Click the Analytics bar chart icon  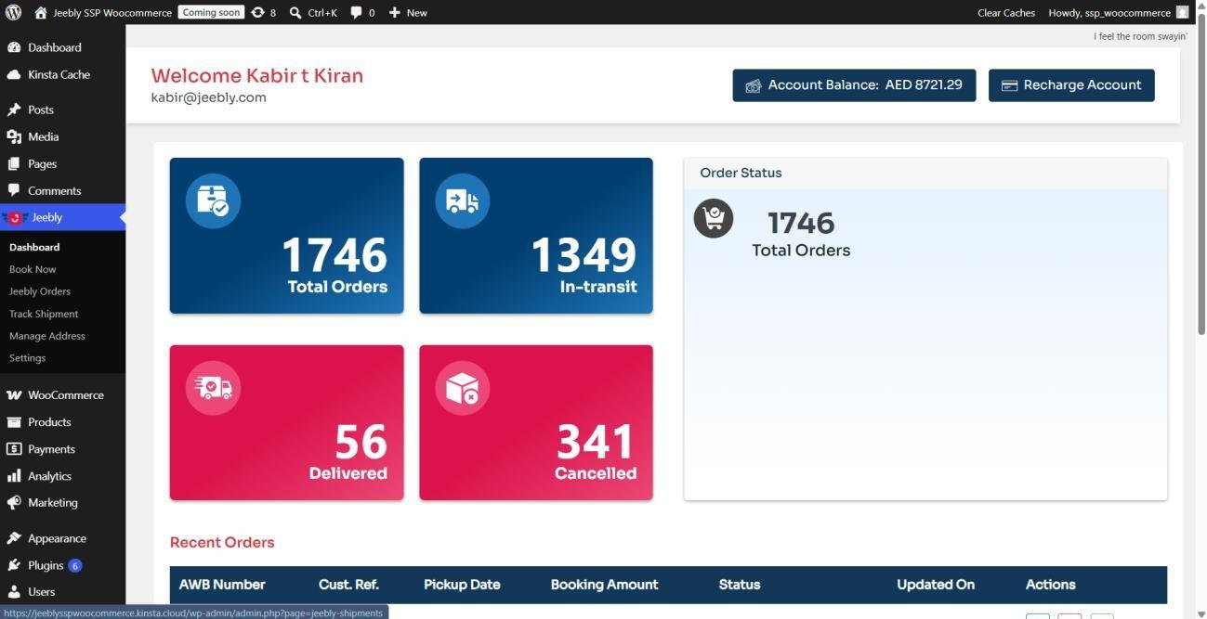pos(14,476)
